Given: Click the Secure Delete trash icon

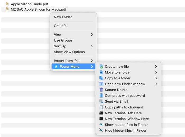Looking at the screenshot, I should click(x=101, y=90).
